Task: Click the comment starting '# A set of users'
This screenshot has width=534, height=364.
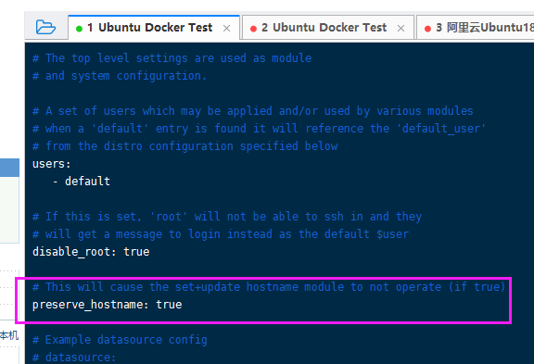Action: 253,111
